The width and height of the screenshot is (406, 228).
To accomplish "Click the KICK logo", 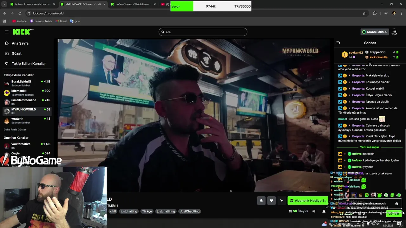I will [23, 32].
